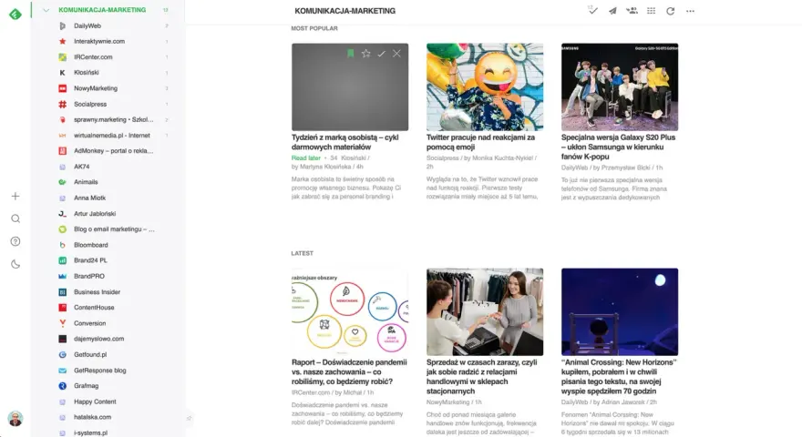Open the more options ellipsis menu
The image size is (802, 437).
pyautogui.click(x=690, y=11)
